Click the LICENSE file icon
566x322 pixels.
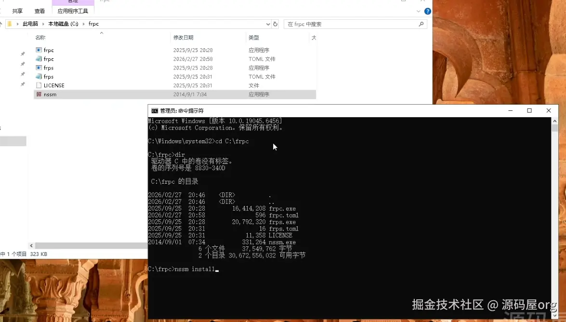click(x=39, y=85)
